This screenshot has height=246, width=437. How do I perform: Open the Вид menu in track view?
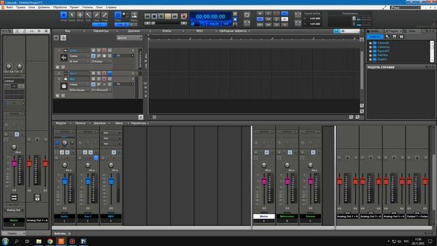[x=68, y=31]
